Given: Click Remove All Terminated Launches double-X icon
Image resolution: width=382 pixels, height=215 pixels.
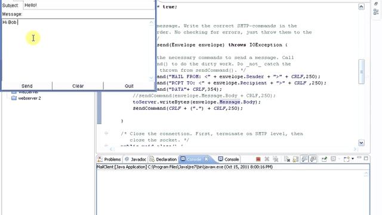Looking at the screenshot, I should click(x=276, y=159).
